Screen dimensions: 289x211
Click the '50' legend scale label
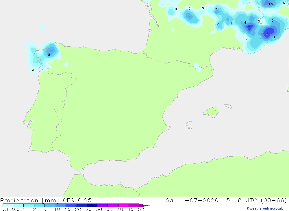(x=141, y=209)
